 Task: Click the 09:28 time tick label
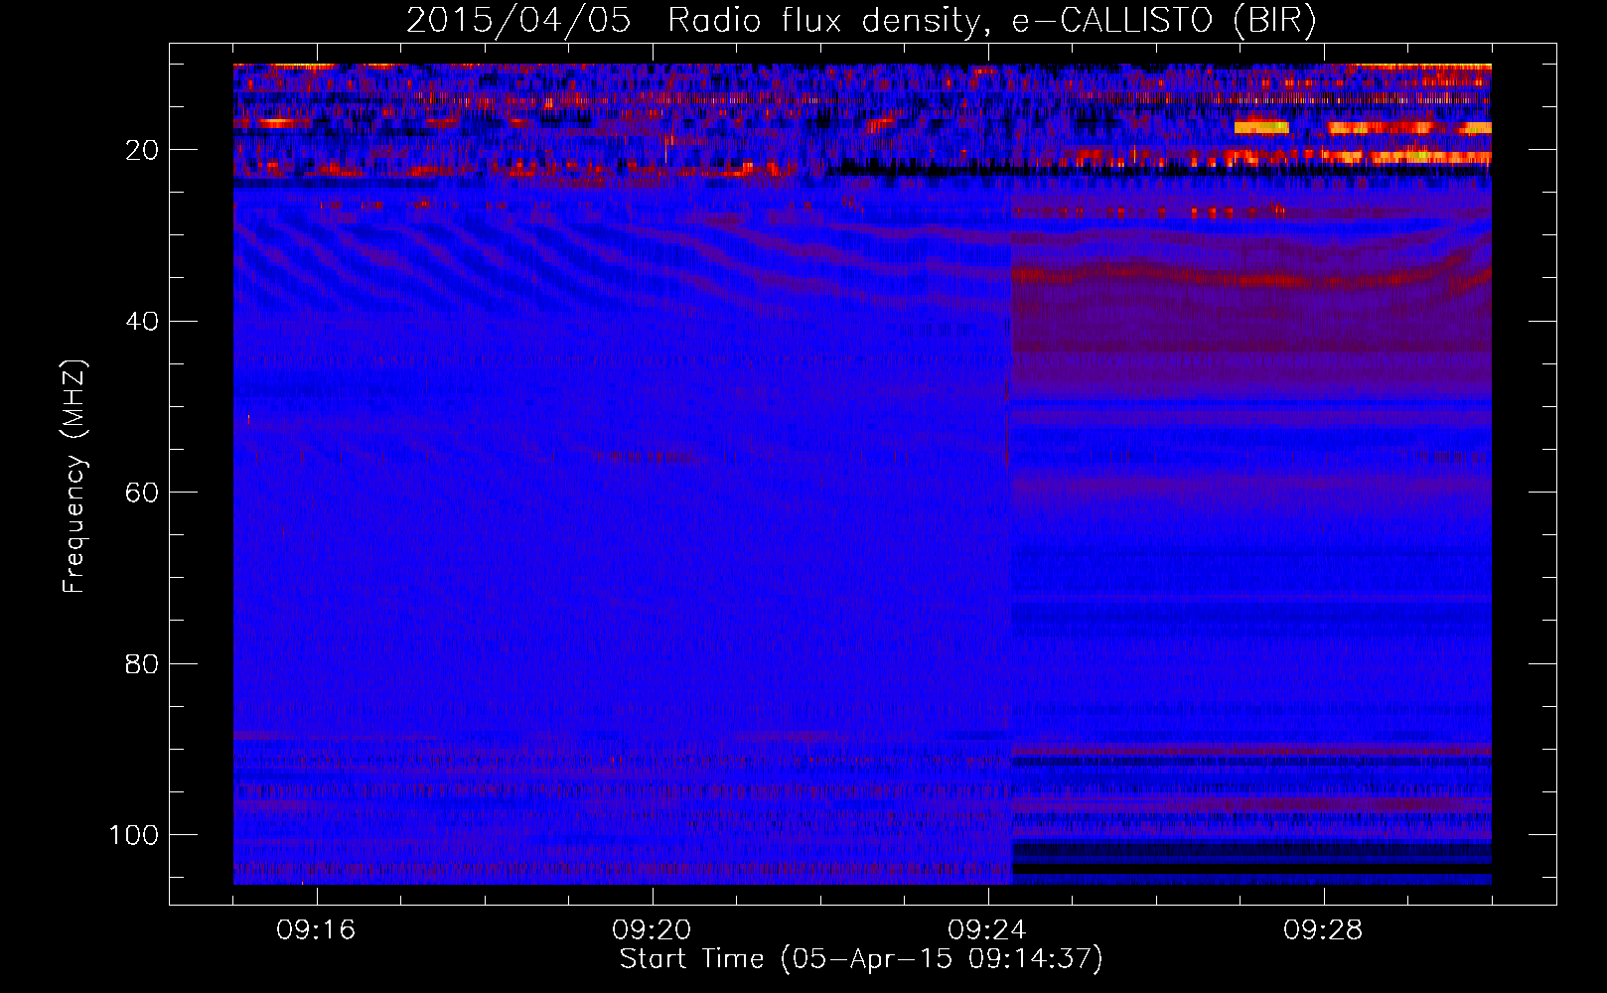pos(1323,930)
